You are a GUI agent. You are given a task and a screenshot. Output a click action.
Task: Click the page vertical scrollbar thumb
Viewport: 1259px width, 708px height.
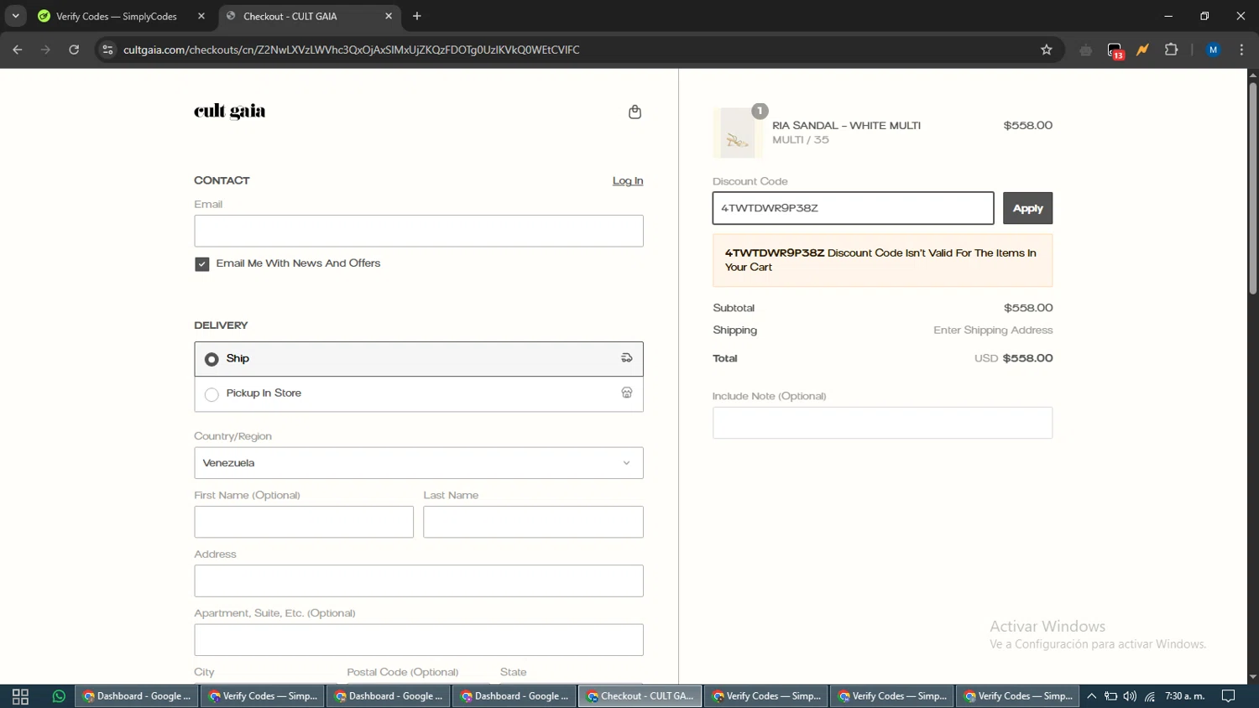[1252, 185]
